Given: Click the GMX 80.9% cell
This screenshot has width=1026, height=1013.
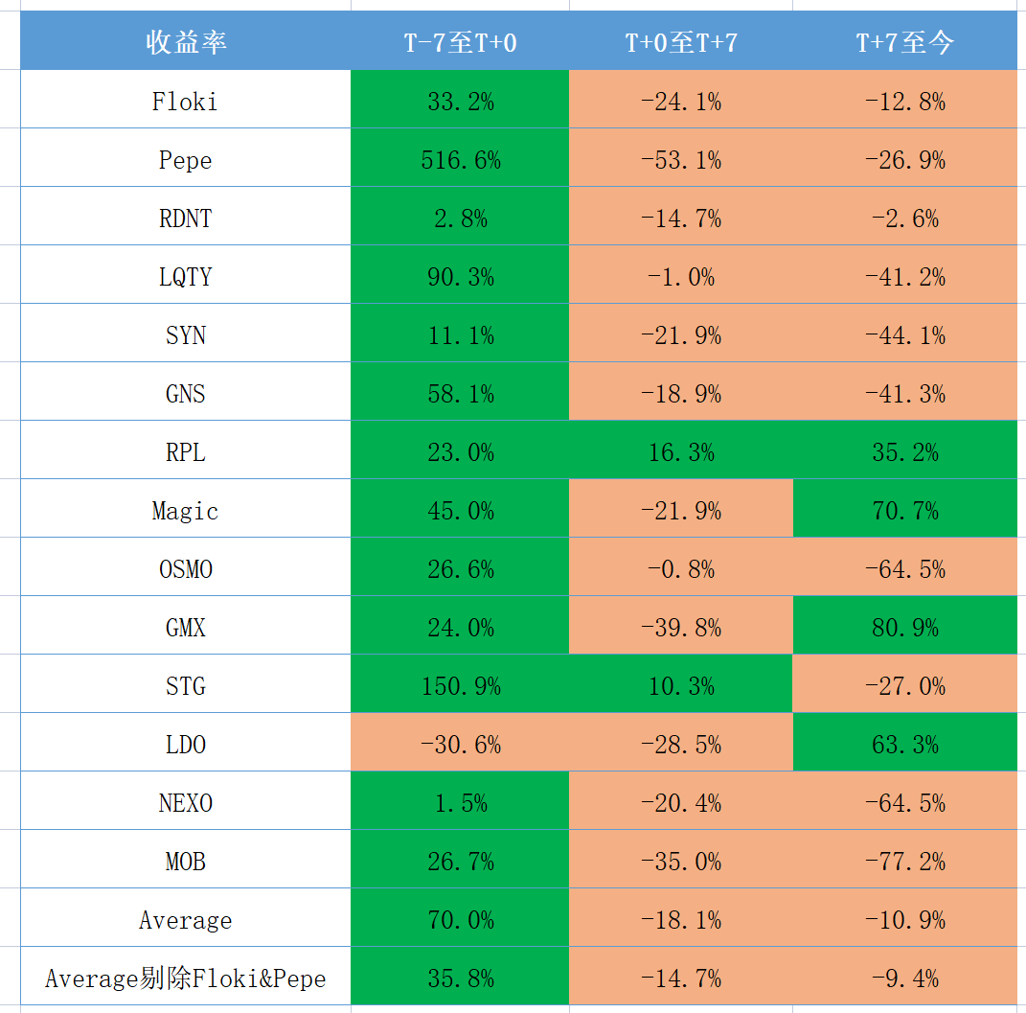Looking at the screenshot, I should coord(904,628).
